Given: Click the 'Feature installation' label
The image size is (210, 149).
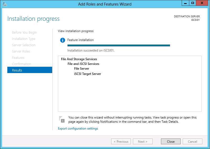Looking at the screenshot, I should pyautogui.click(x=80, y=40).
